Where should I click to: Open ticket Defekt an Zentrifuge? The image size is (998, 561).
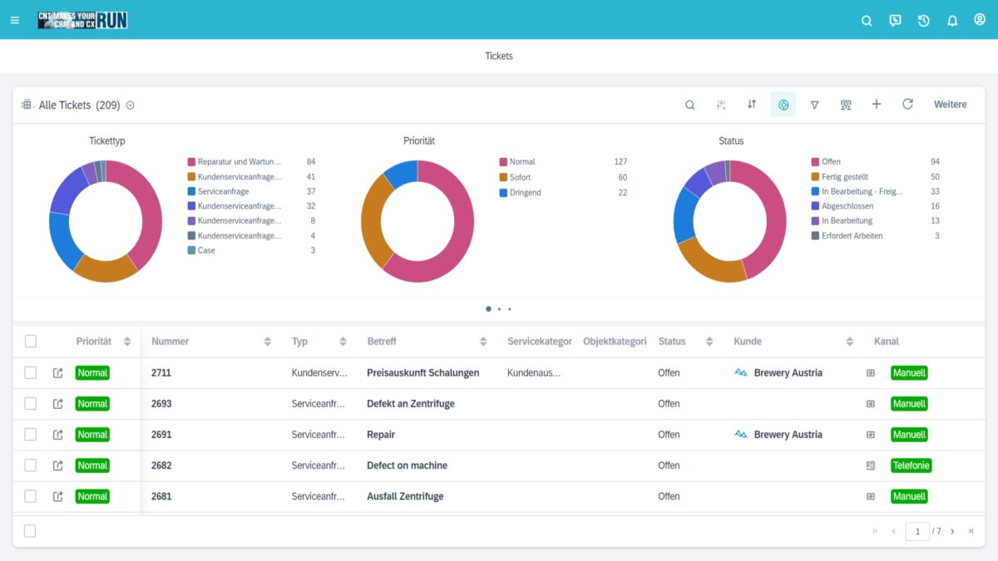pyautogui.click(x=410, y=404)
